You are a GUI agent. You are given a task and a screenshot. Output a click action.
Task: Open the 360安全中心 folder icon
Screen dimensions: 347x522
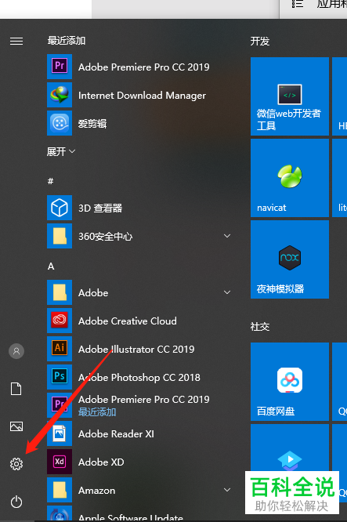coord(60,236)
